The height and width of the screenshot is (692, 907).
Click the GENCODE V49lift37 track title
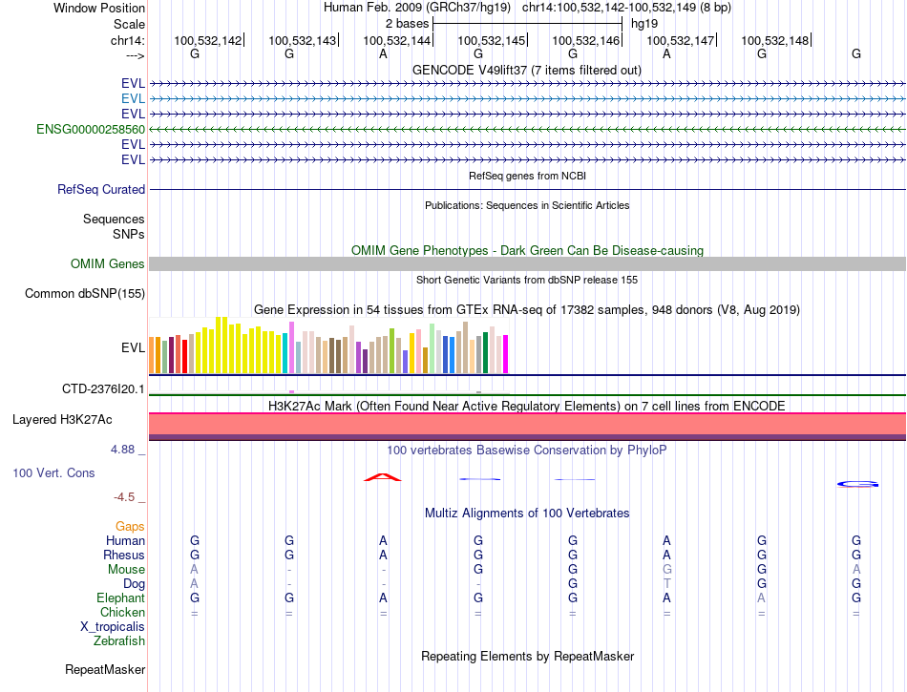pos(526,70)
